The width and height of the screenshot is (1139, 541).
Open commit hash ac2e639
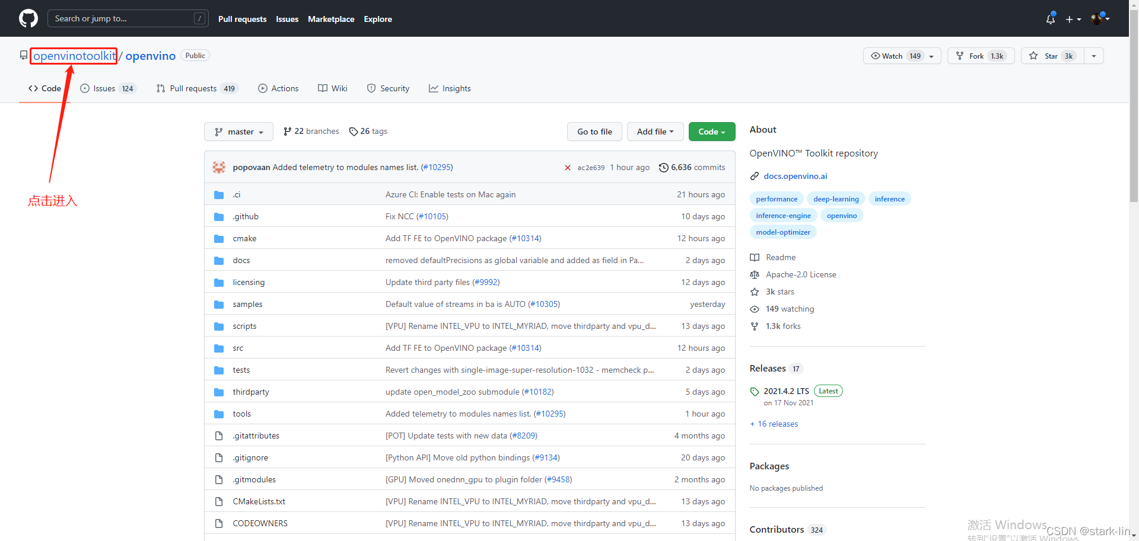[591, 168]
